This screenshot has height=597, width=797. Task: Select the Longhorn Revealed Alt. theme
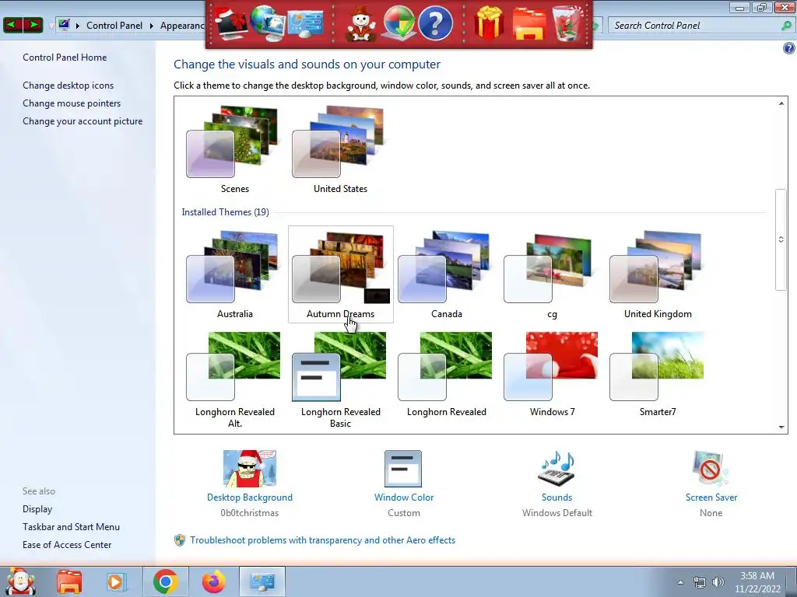pos(234,379)
